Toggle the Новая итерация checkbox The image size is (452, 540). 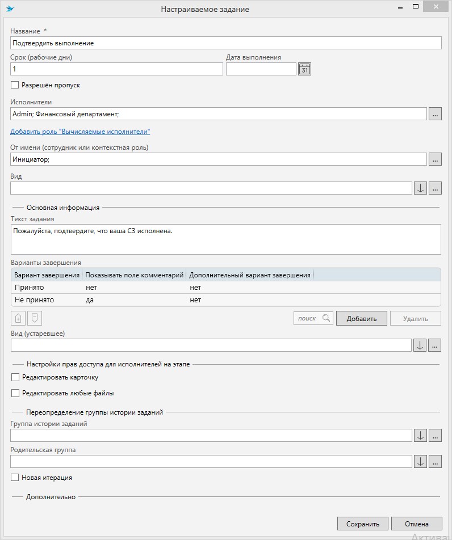coord(15,478)
